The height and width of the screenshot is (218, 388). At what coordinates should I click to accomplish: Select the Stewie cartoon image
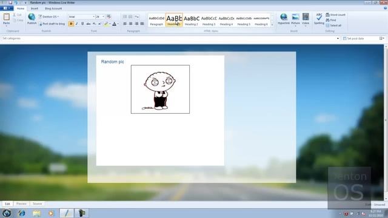tap(160, 90)
